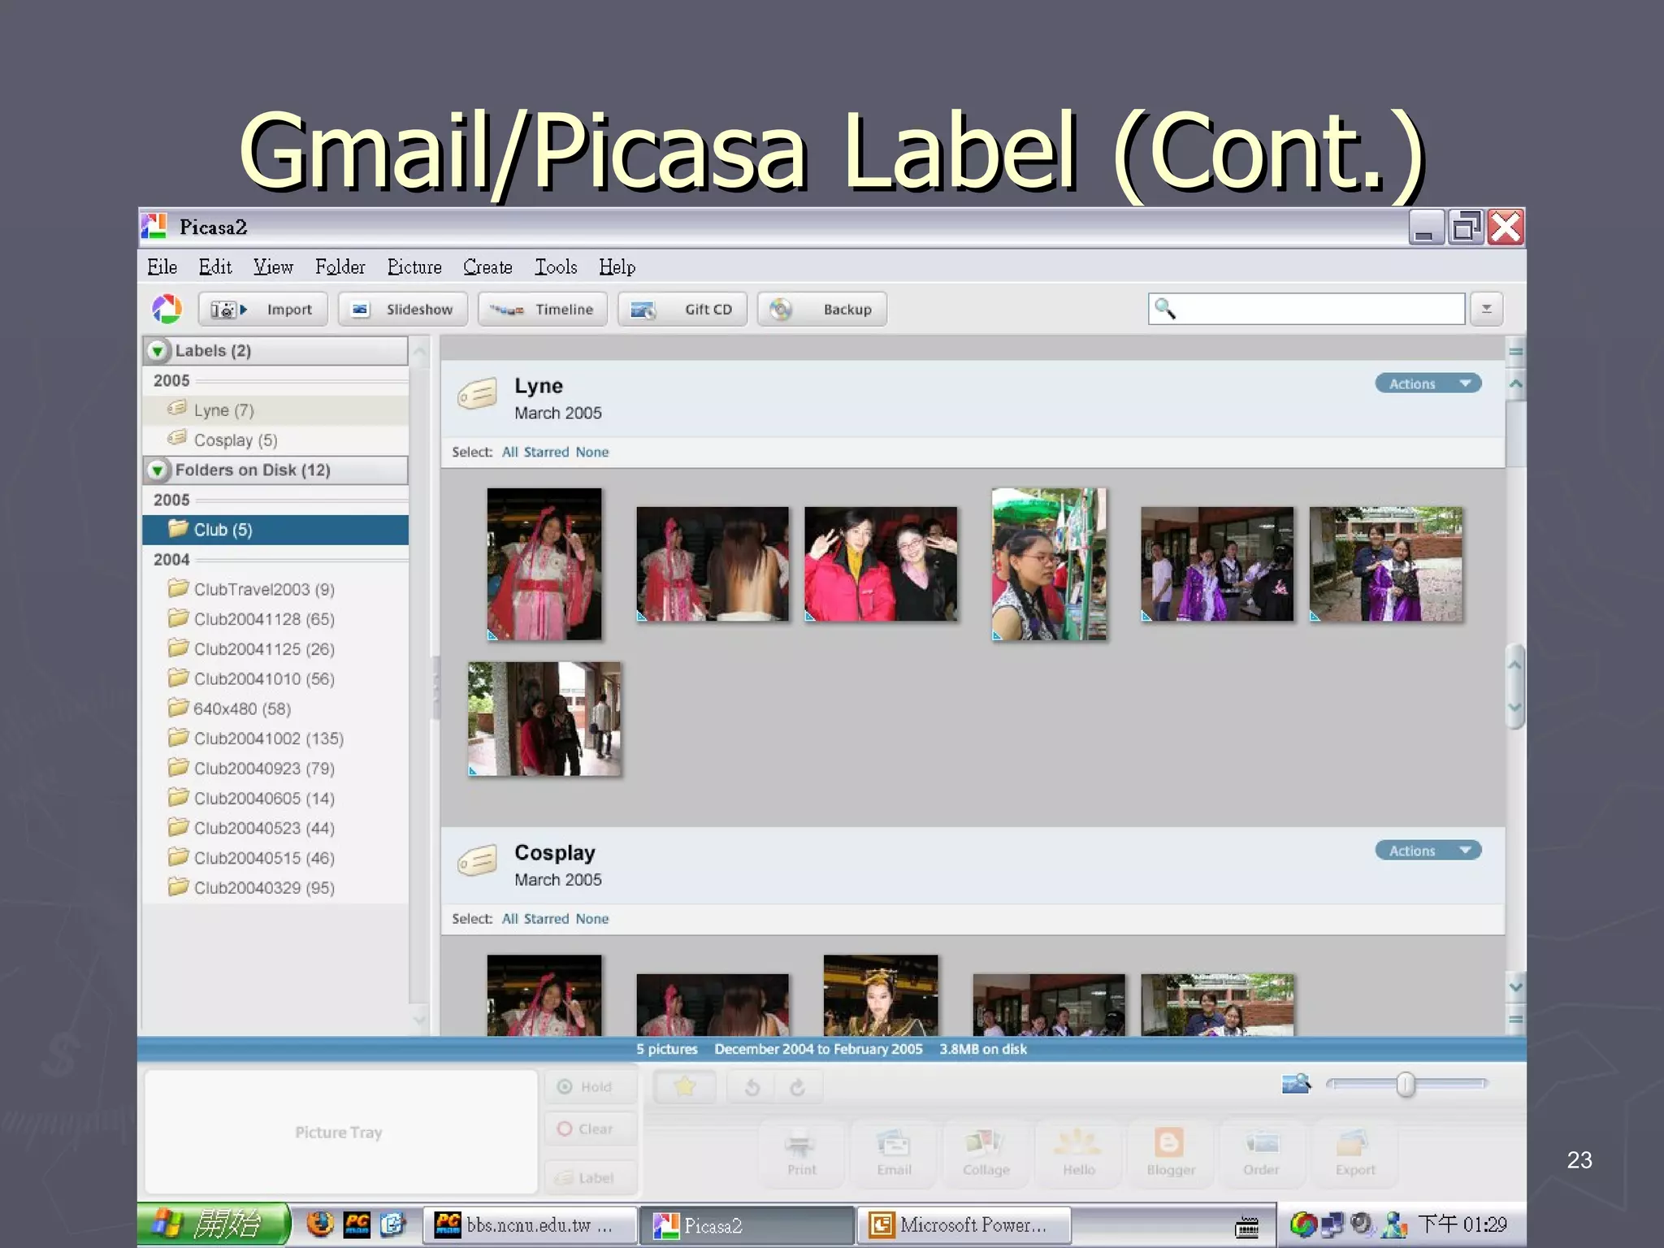Open the Club20040605 (14) folder
Image resolution: width=1664 pixels, height=1248 pixels.
point(275,799)
